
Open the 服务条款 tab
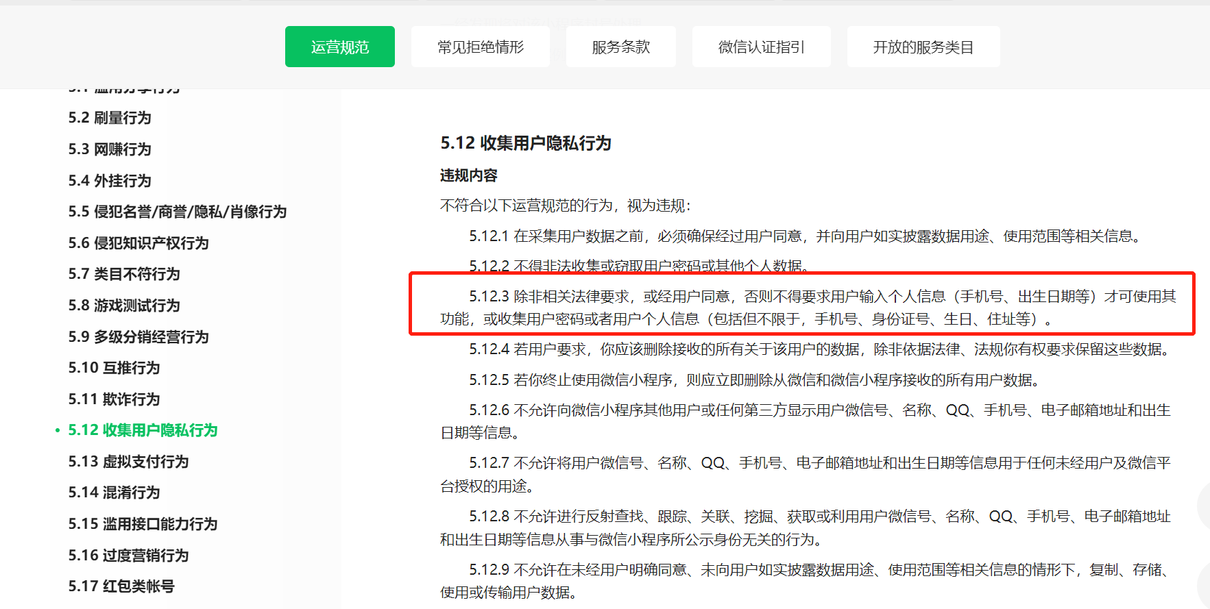coord(620,47)
